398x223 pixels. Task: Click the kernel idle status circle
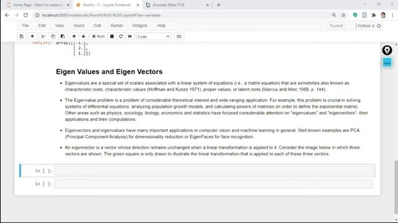coord(379,26)
